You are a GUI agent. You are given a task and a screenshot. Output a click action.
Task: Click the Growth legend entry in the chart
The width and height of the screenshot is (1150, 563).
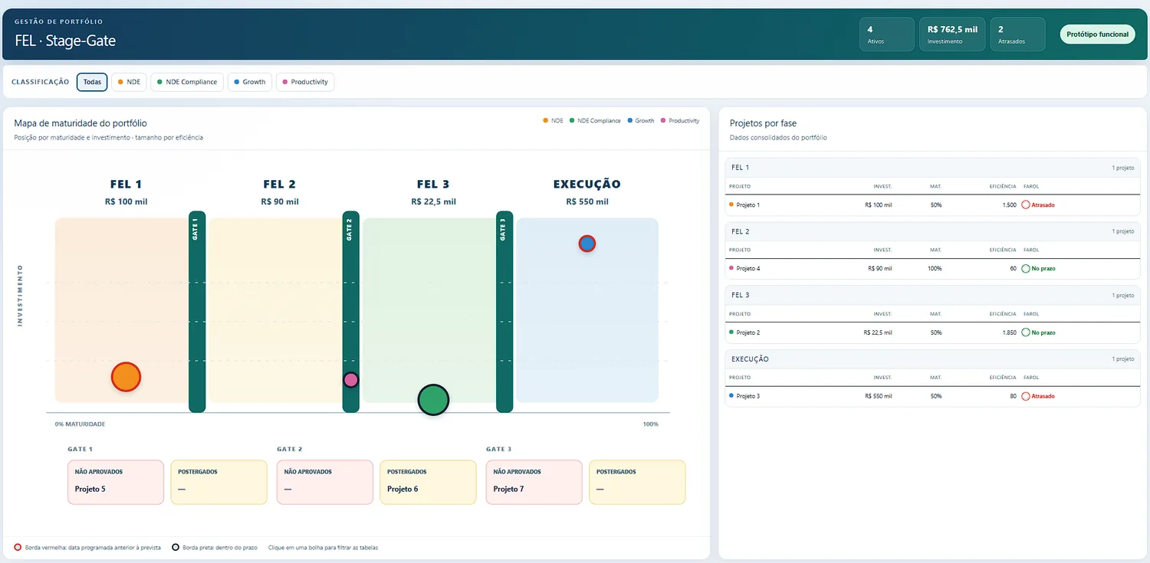click(640, 121)
